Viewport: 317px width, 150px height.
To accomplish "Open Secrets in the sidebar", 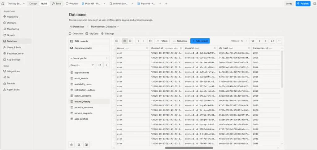I will [x=17, y=83].
